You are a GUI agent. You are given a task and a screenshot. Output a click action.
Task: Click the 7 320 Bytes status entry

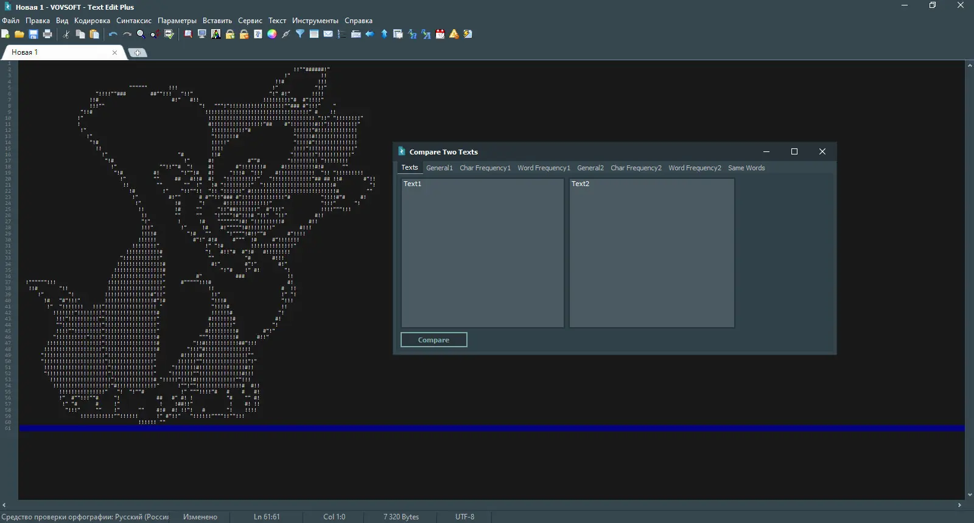point(401,517)
